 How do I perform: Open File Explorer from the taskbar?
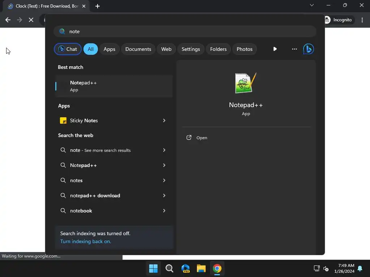coord(201,268)
